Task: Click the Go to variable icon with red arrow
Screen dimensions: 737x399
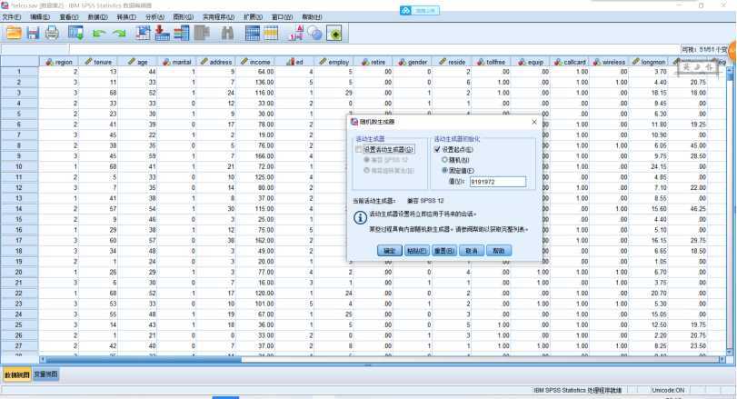Action: click(162, 33)
